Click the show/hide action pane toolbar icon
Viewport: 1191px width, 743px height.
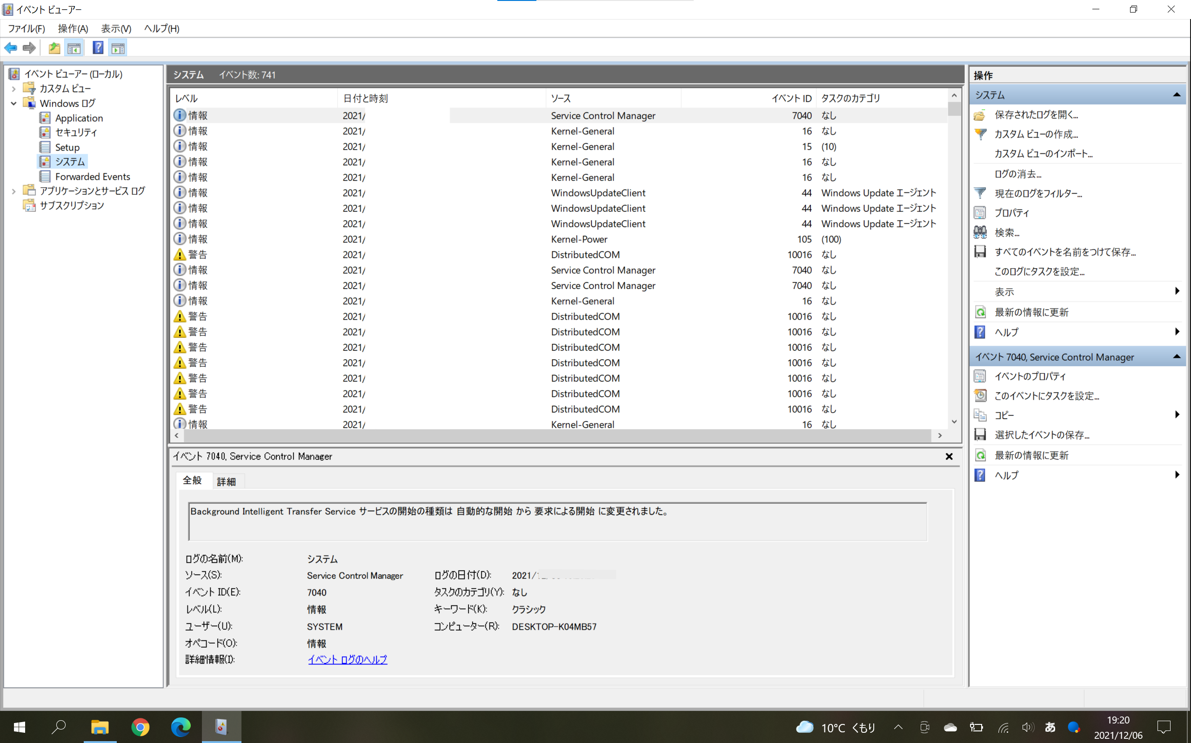pyautogui.click(x=118, y=48)
